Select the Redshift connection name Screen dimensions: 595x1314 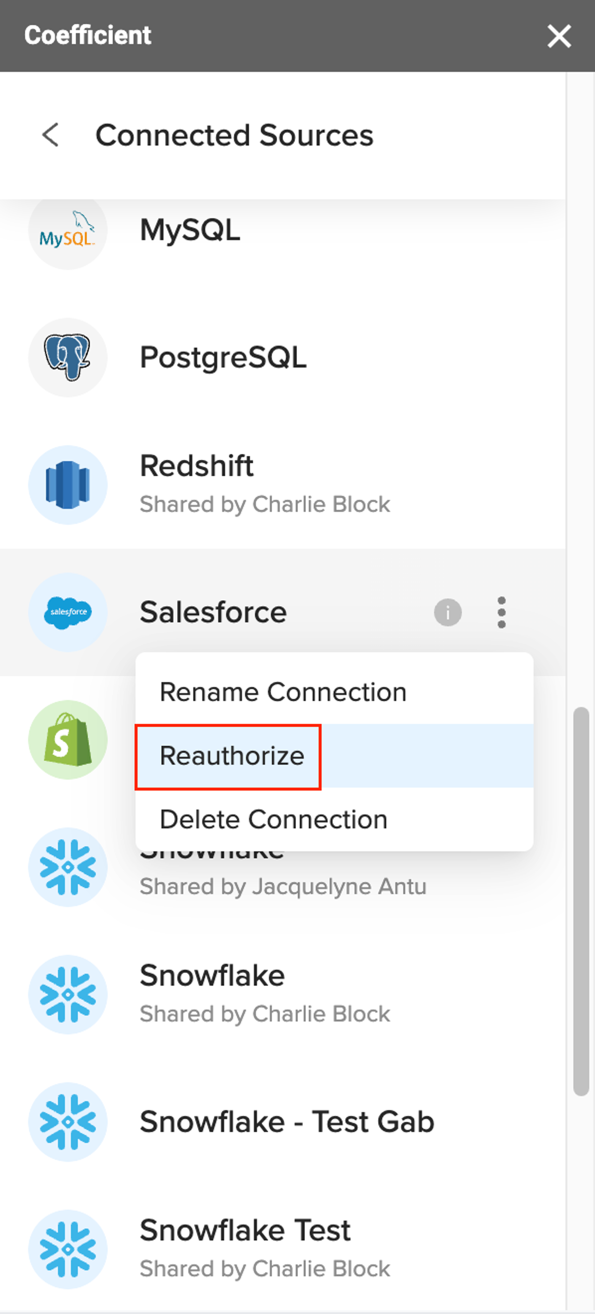pyautogui.click(x=196, y=466)
